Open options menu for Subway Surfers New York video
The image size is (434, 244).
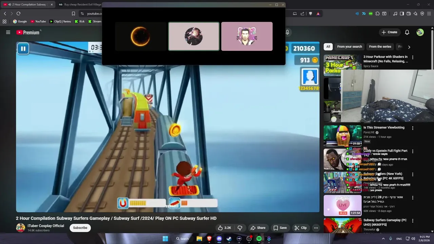pos(413,174)
